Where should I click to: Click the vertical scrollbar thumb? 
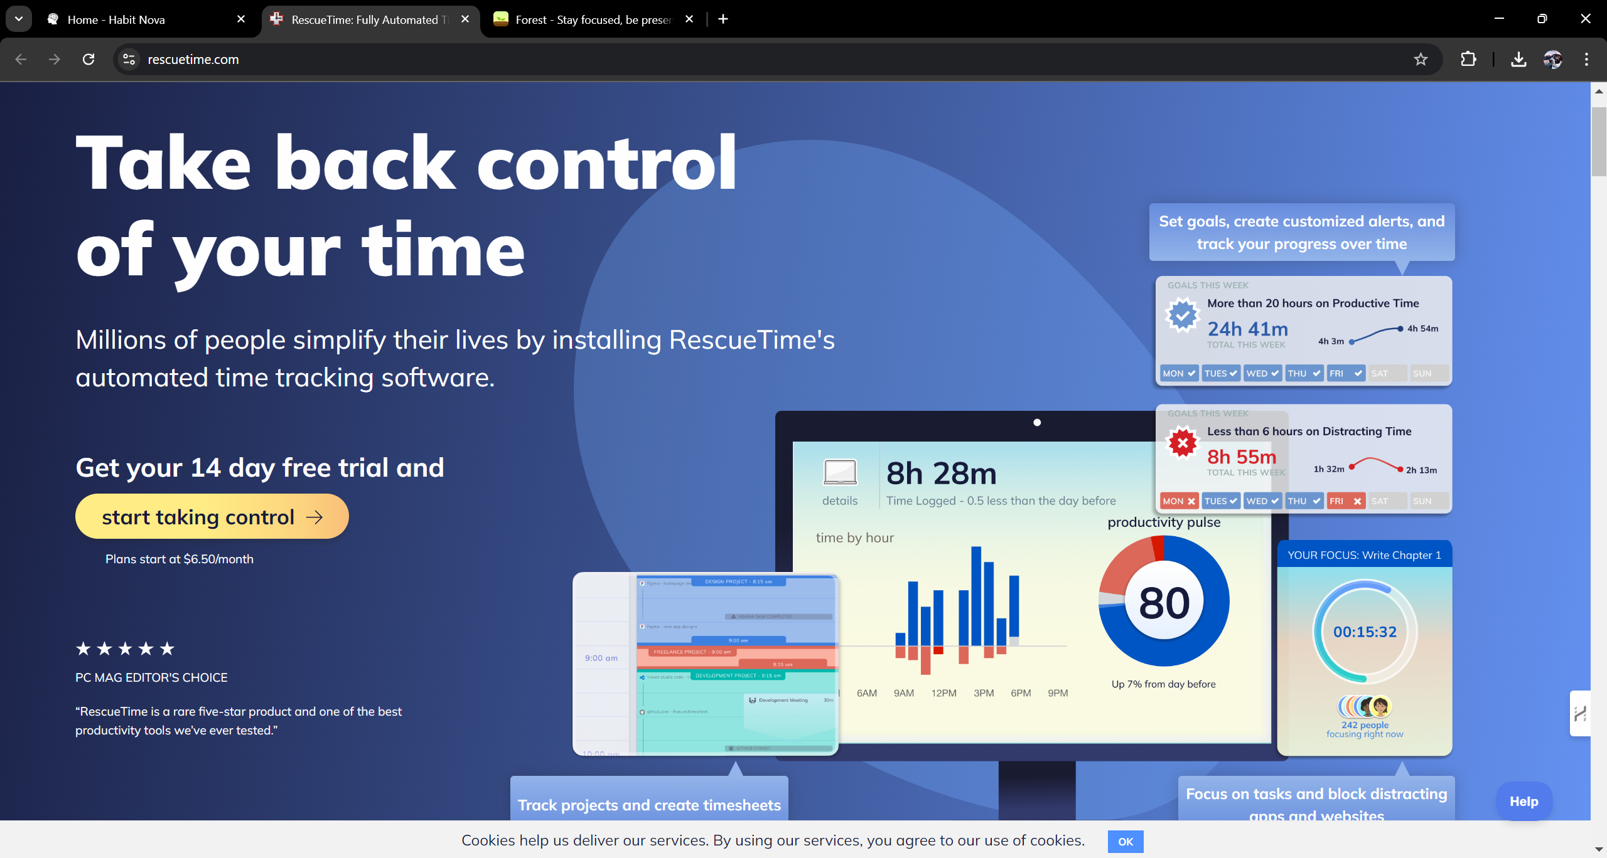[x=1599, y=141]
